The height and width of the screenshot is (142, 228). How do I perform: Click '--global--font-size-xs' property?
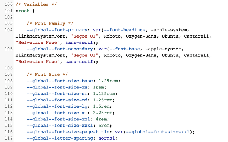[x=57, y=87]
